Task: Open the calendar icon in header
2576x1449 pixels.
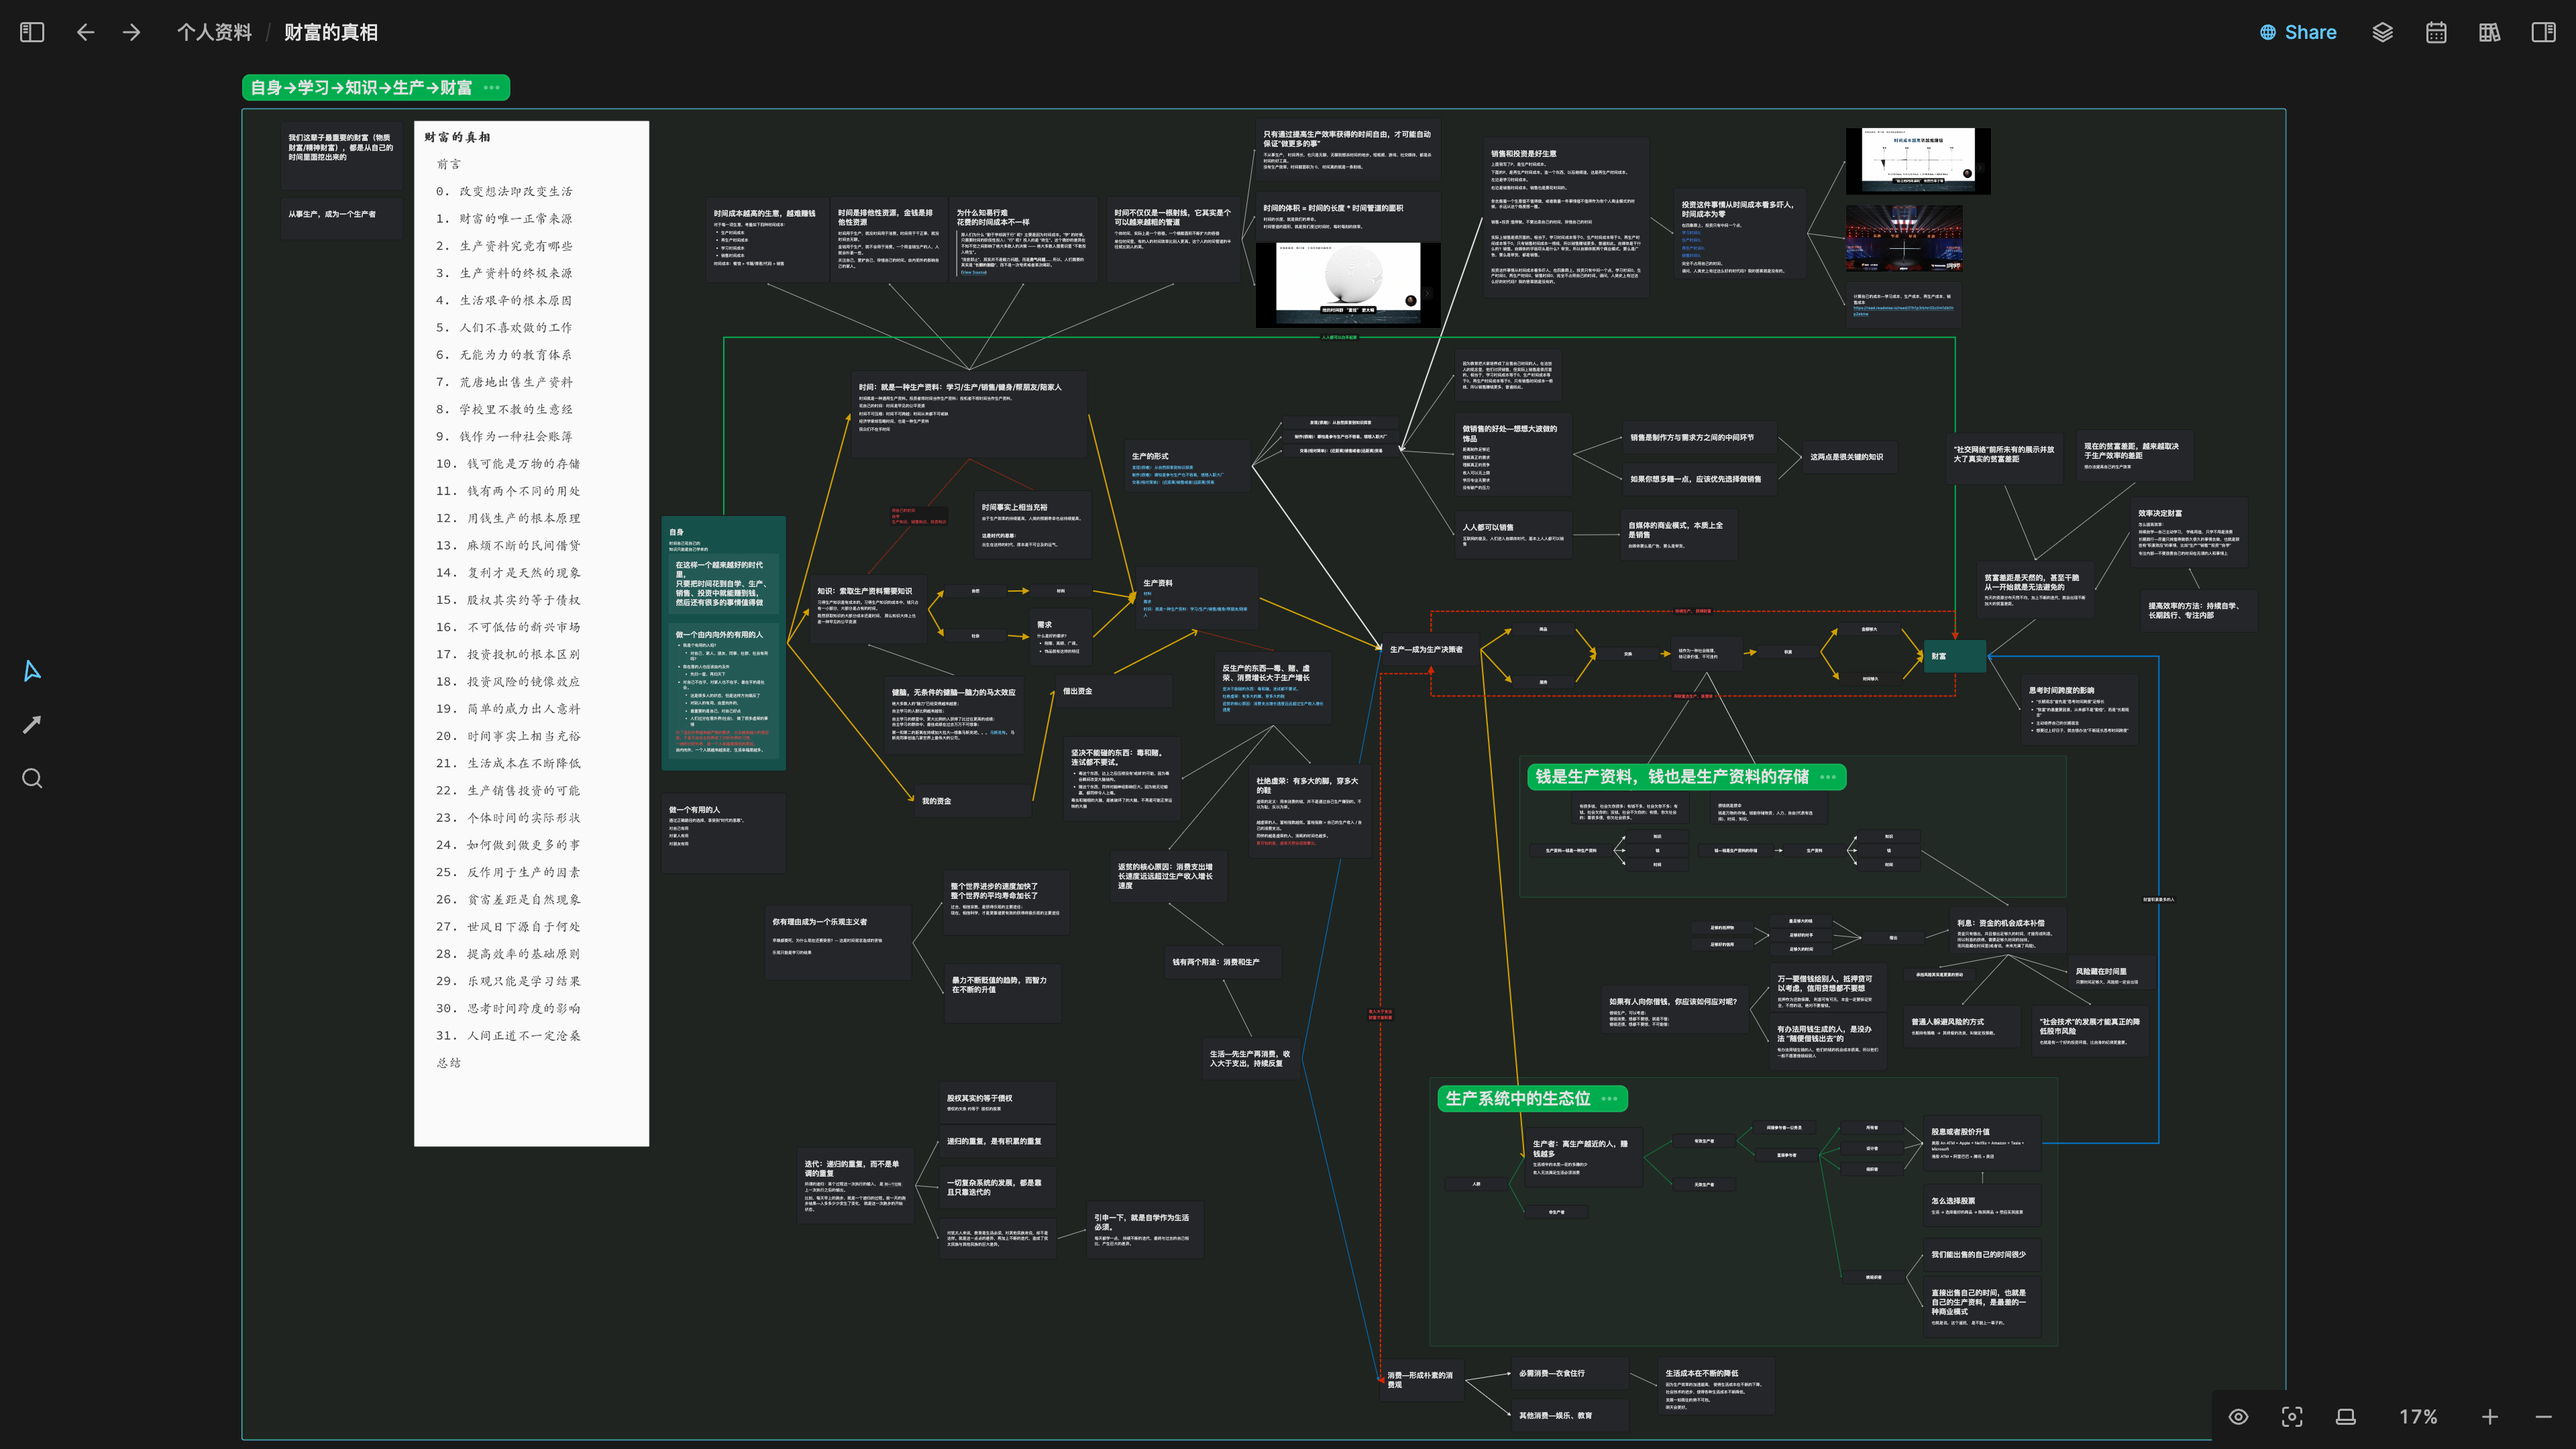Action: (x=2436, y=32)
